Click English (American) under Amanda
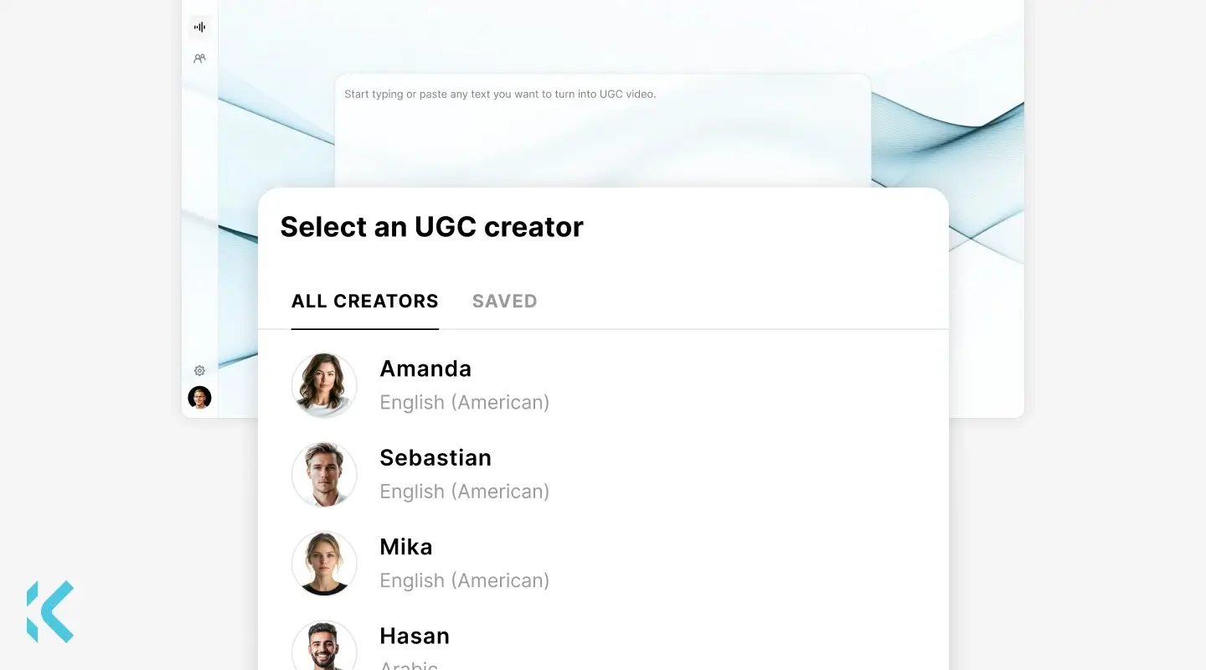This screenshot has width=1206, height=670. pos(465,403)
